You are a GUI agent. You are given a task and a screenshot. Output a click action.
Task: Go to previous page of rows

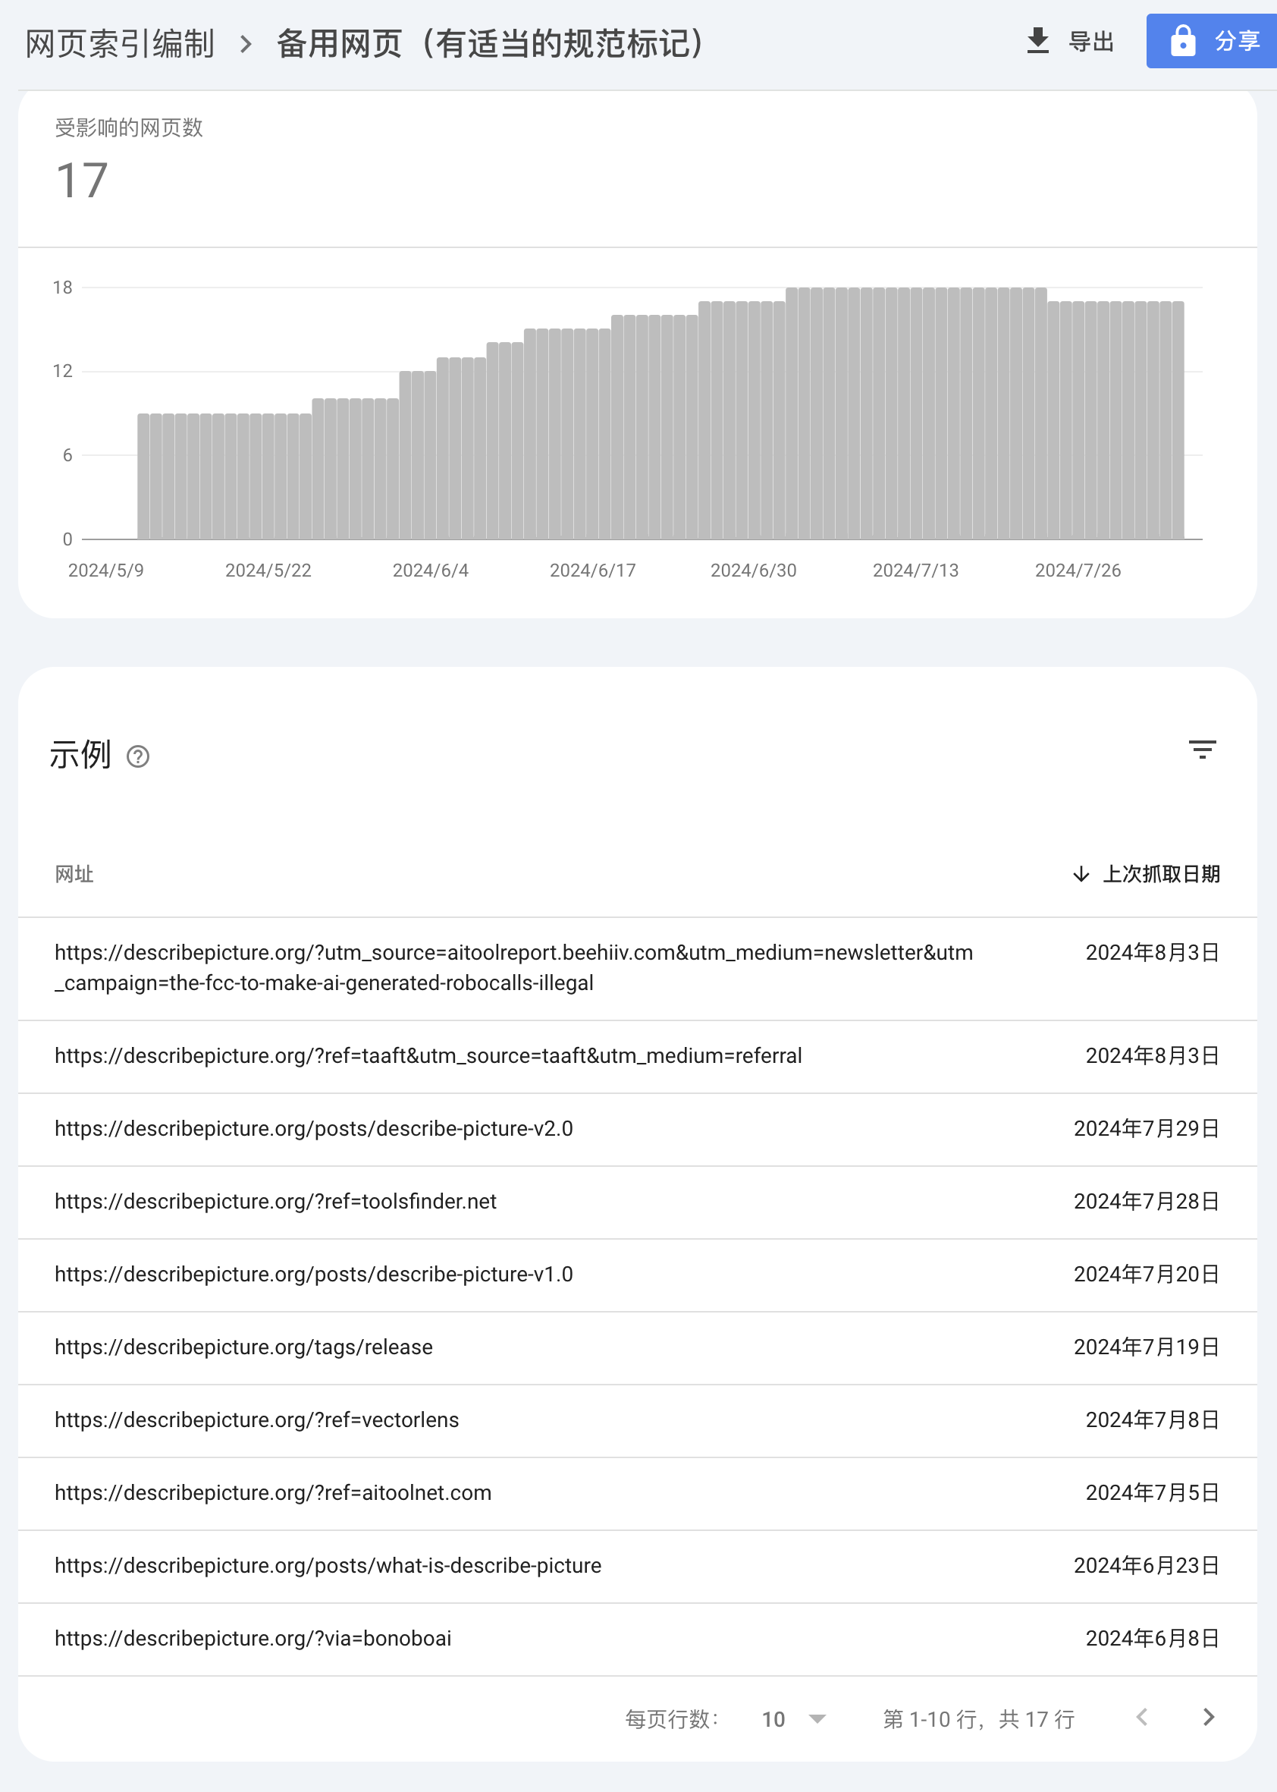pyautogui.click(x=1142, y=1717)
